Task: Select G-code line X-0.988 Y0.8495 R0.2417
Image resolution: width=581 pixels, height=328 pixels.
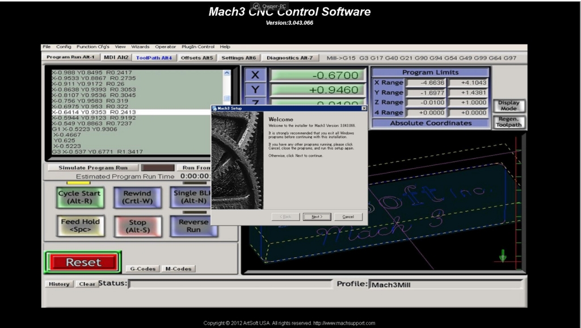Action: click(91, 73)
